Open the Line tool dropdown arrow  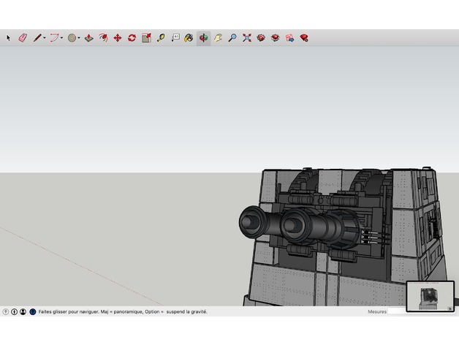[45, 38]
